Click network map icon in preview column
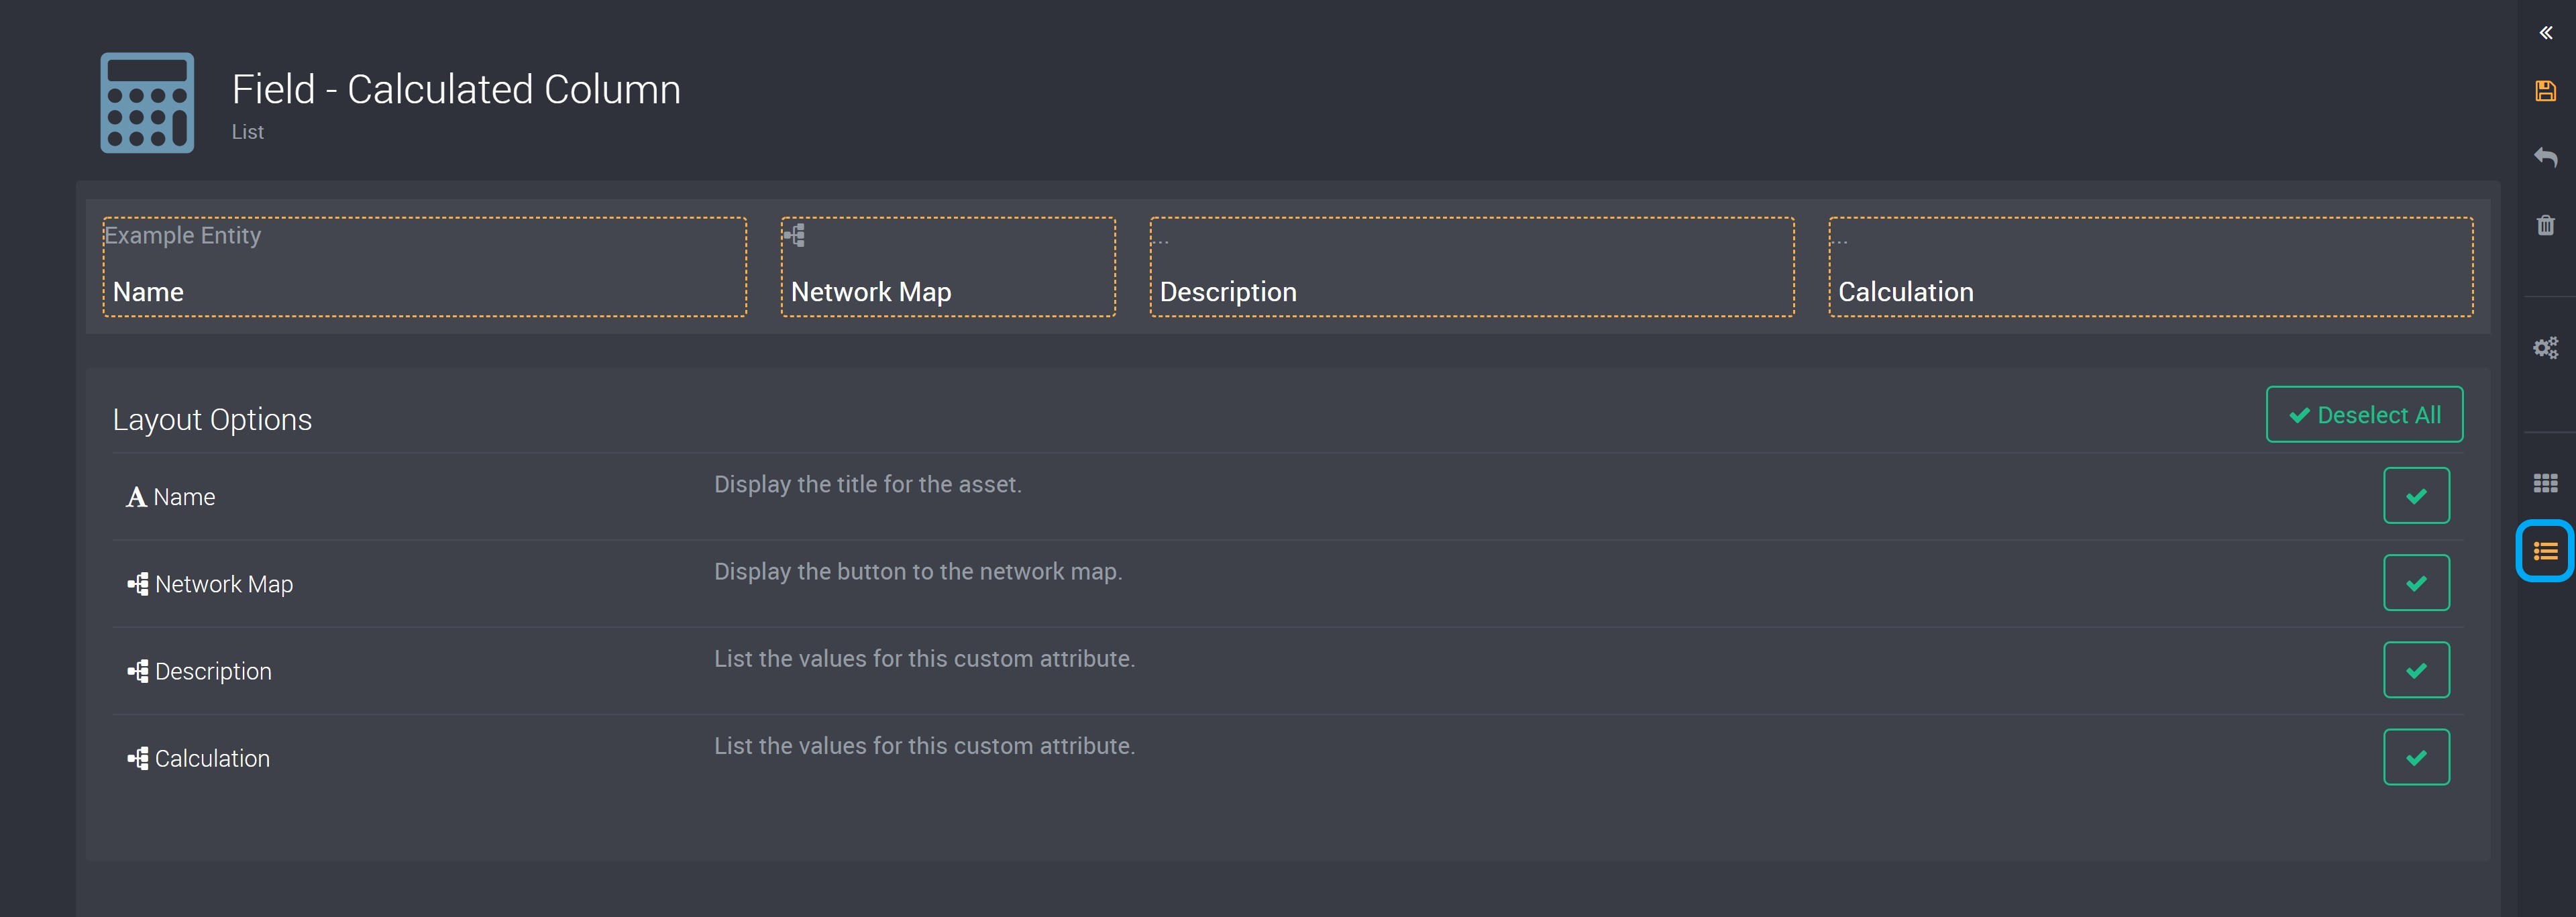This screenshot has height=917, width=2576. pos(794,236)
